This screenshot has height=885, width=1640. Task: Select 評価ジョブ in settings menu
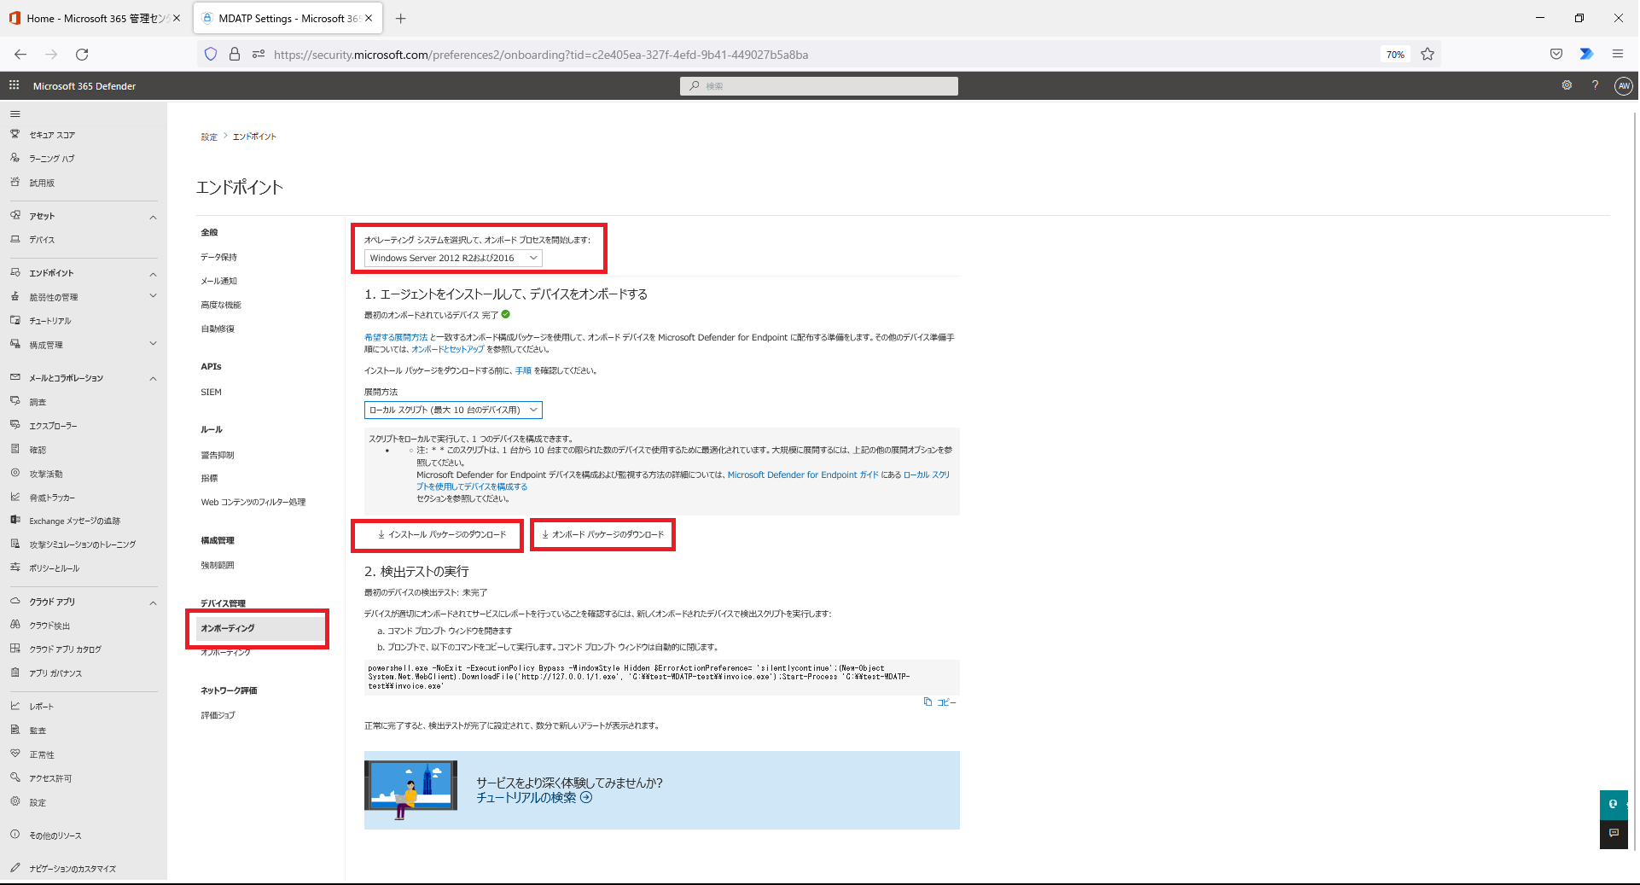pyautogui.click(x=218, y=715)
